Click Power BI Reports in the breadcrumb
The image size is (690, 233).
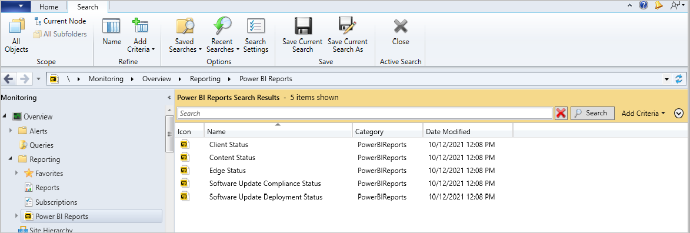pos(266,79)
